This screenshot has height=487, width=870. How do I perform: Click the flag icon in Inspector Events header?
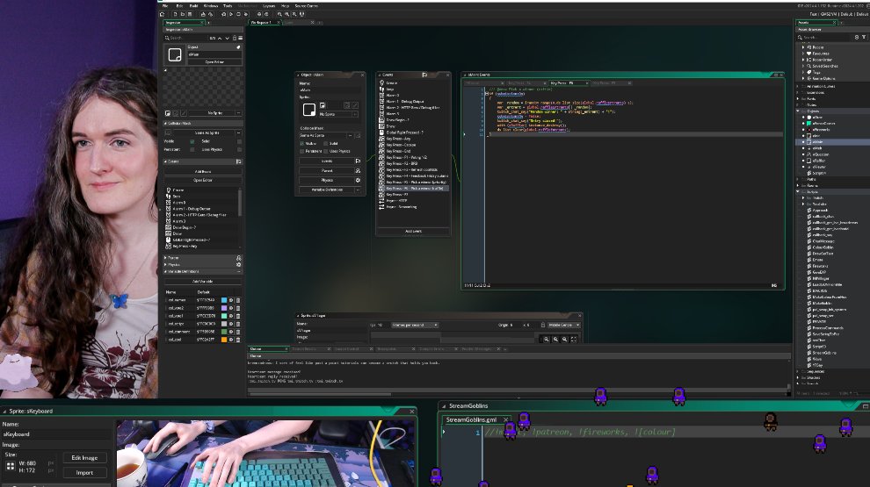point(238,161)
